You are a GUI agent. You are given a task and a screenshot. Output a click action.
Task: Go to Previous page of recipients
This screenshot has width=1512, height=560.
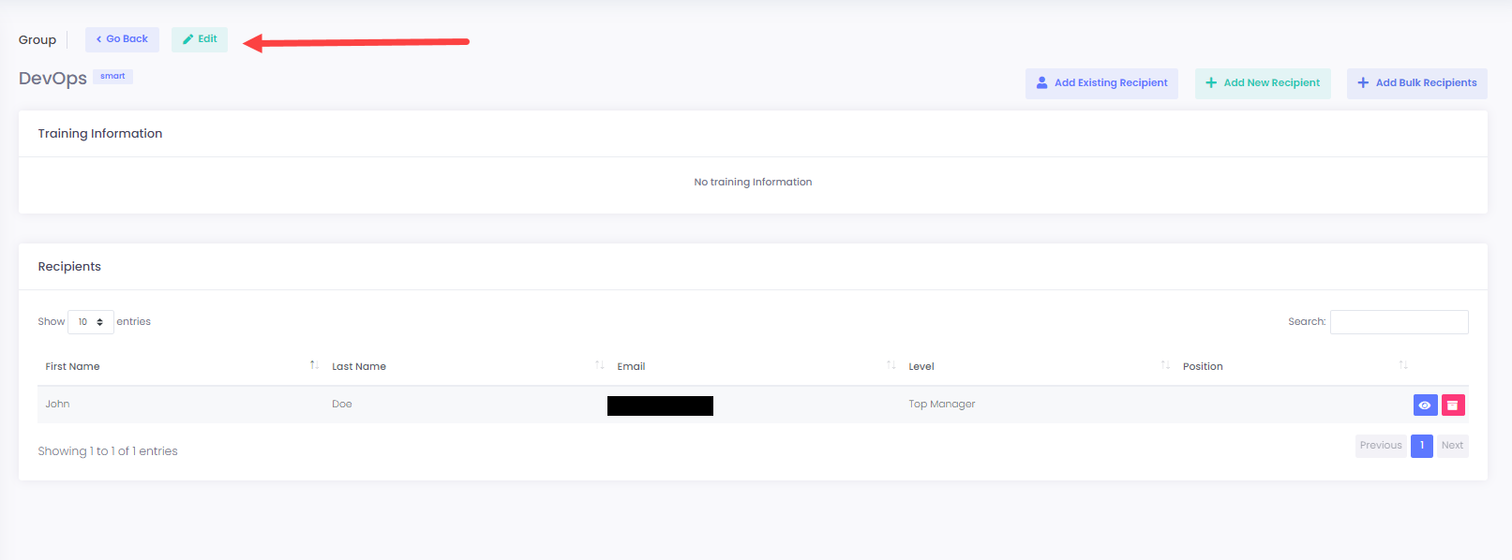click(1380, 446)
